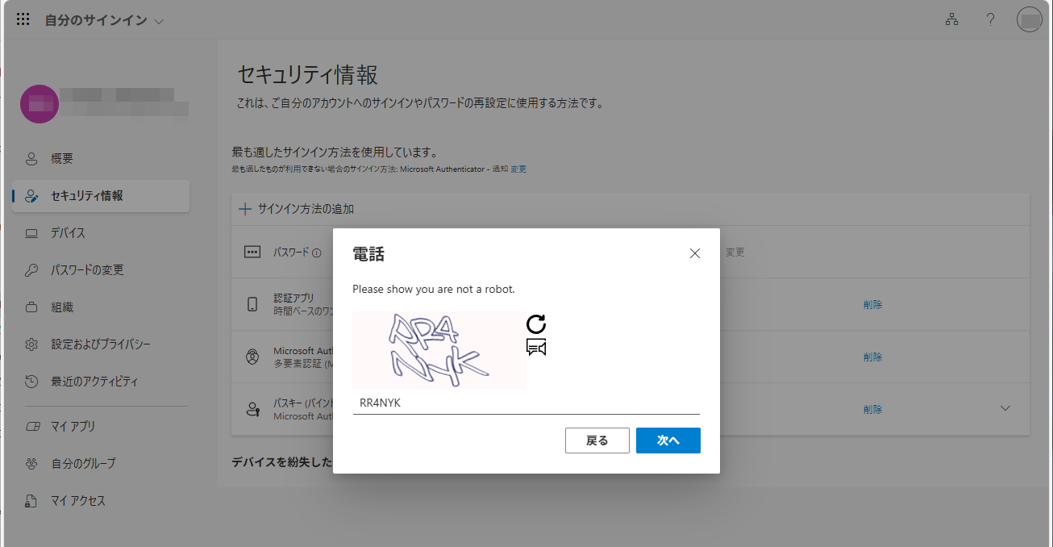Viewport: 1053px width, 547px height.
Task: Expand the passkey row chevron
Action: pyautogui.click(x=1005, y=408)
